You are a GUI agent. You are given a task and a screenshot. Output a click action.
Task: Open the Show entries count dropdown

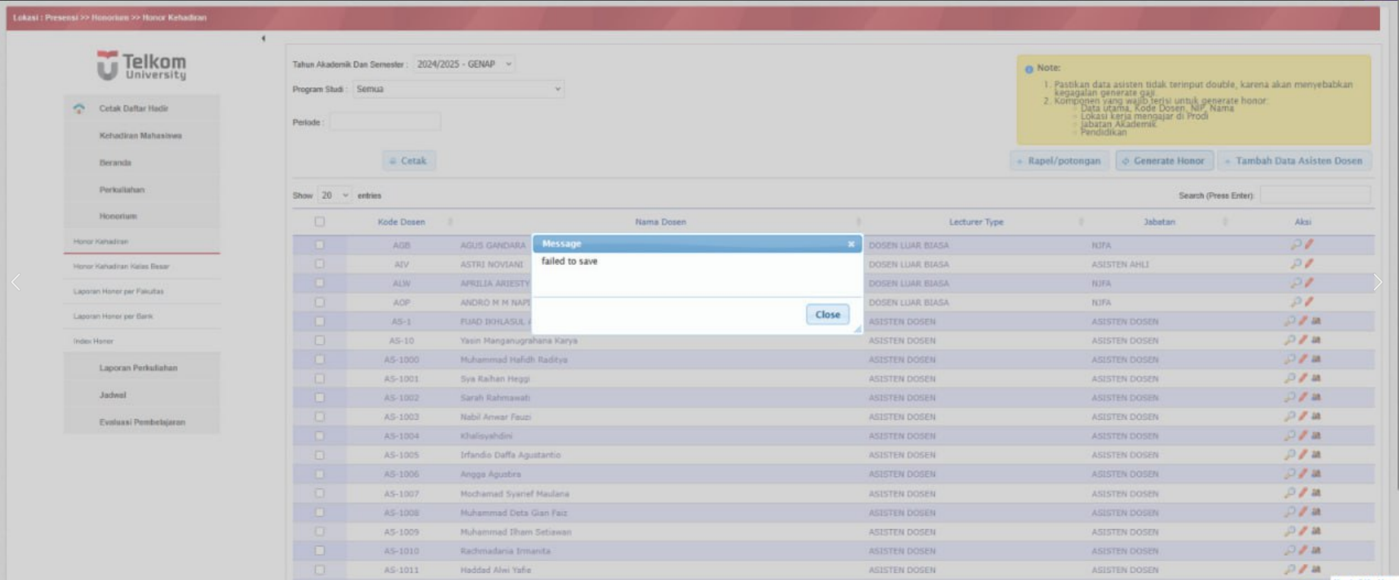coord(333,195)
